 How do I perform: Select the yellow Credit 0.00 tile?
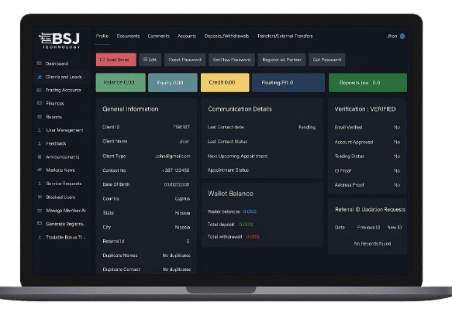(x=225, y=82)
